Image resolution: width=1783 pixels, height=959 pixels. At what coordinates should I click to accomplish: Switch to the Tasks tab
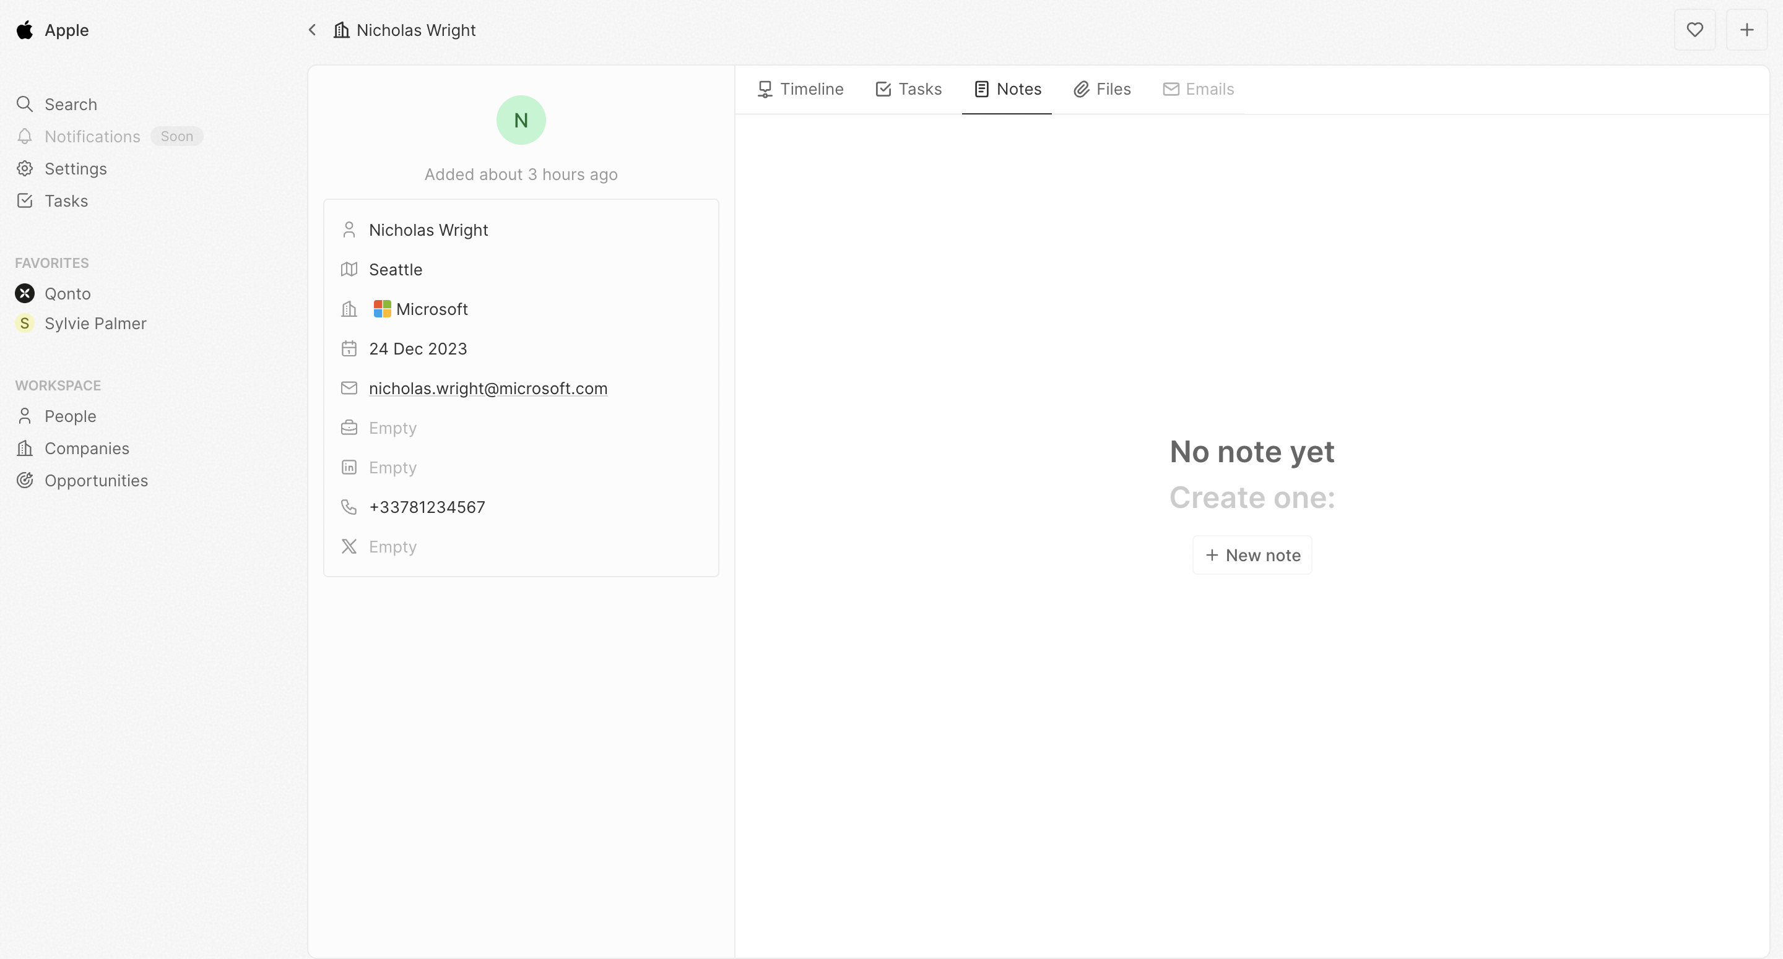click(908, 89)
